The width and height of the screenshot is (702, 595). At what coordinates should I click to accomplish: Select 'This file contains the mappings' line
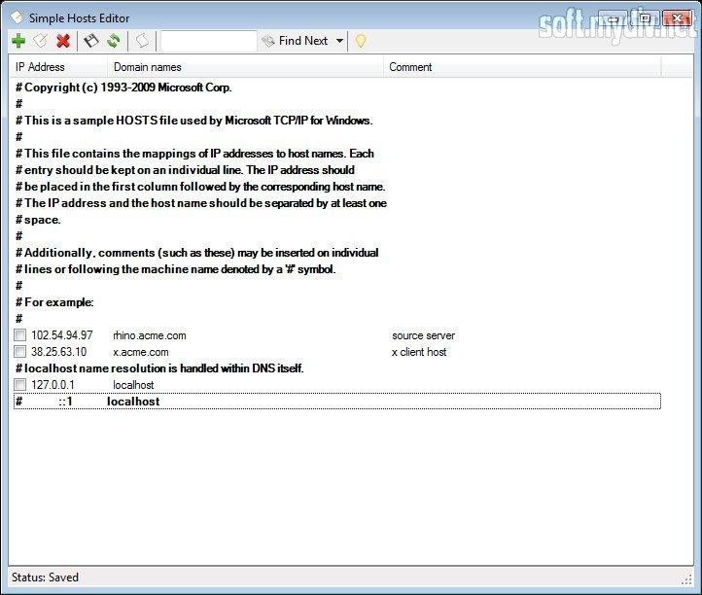coord(194,154)
